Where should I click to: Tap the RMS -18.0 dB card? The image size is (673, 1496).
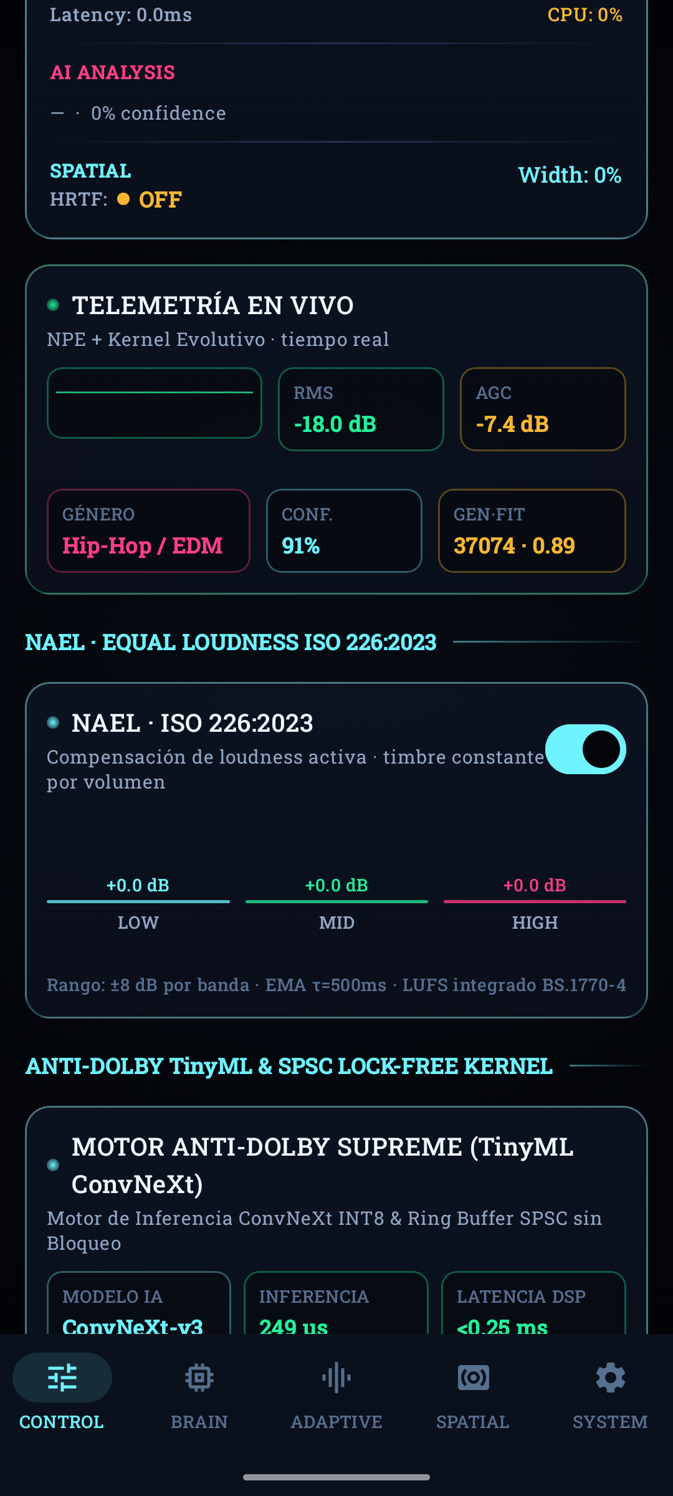point(361,409)
